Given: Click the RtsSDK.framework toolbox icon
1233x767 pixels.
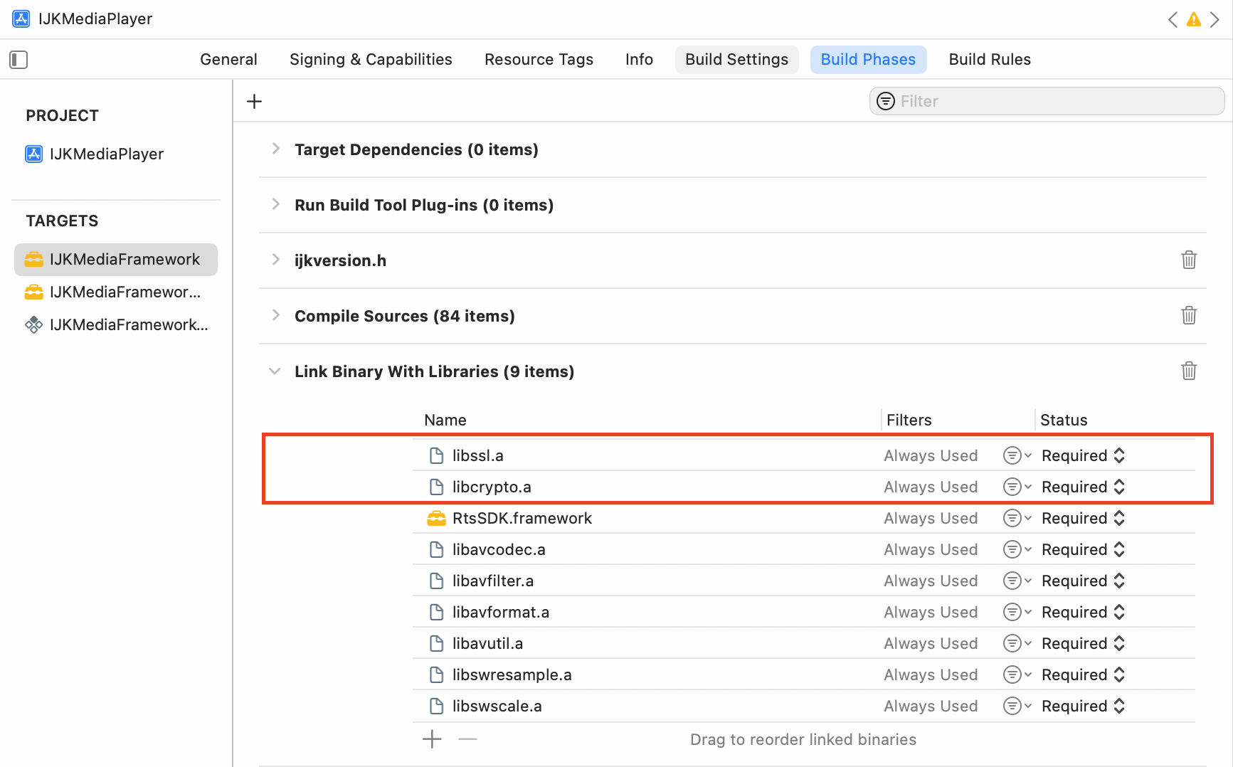Looking at the screenshot, I should (x=436, y=519).
